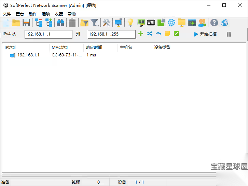
Task: Open a file using the folder icon
Action: click(16, 23)
